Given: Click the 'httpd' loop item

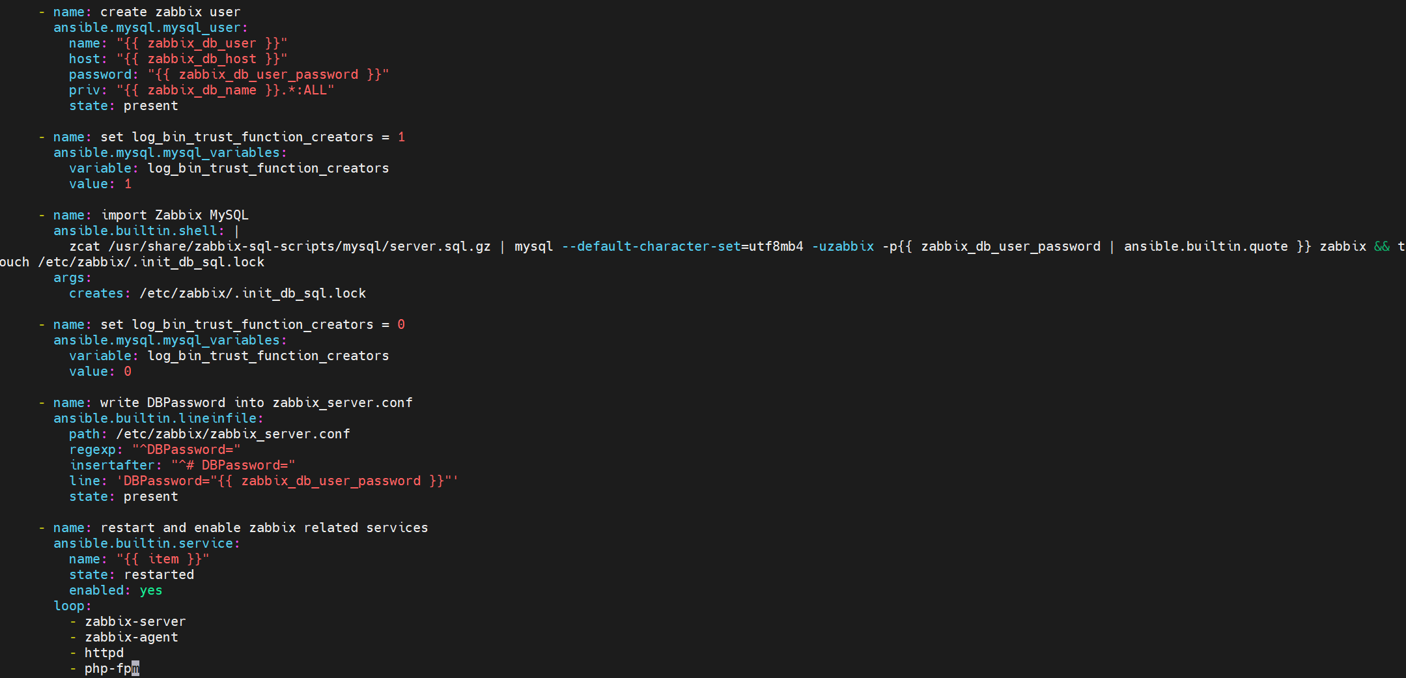Looking at the screenshot, I should (104, 653).
